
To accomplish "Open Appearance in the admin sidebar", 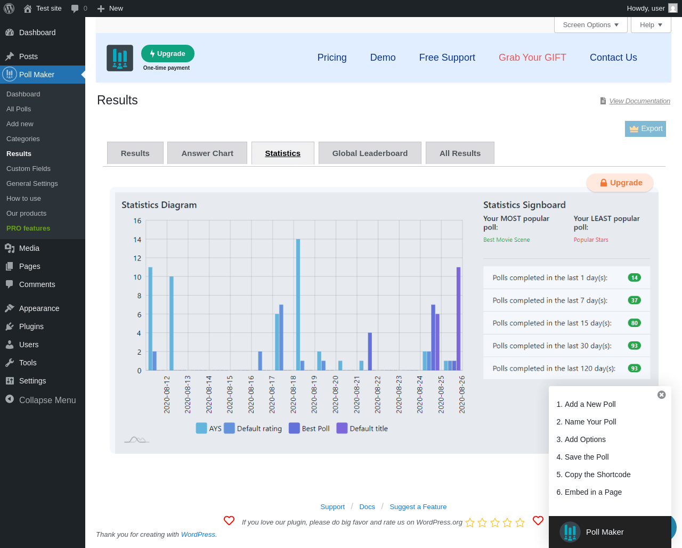I will (39, 308).
